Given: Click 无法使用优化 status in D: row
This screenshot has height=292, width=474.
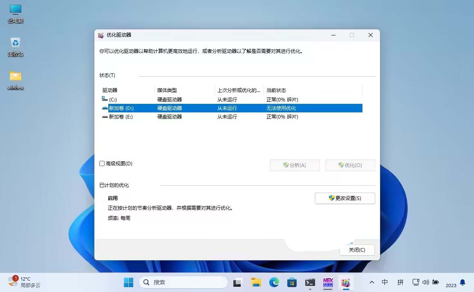Looking at the screenshot, I should (x=281, y=108).
